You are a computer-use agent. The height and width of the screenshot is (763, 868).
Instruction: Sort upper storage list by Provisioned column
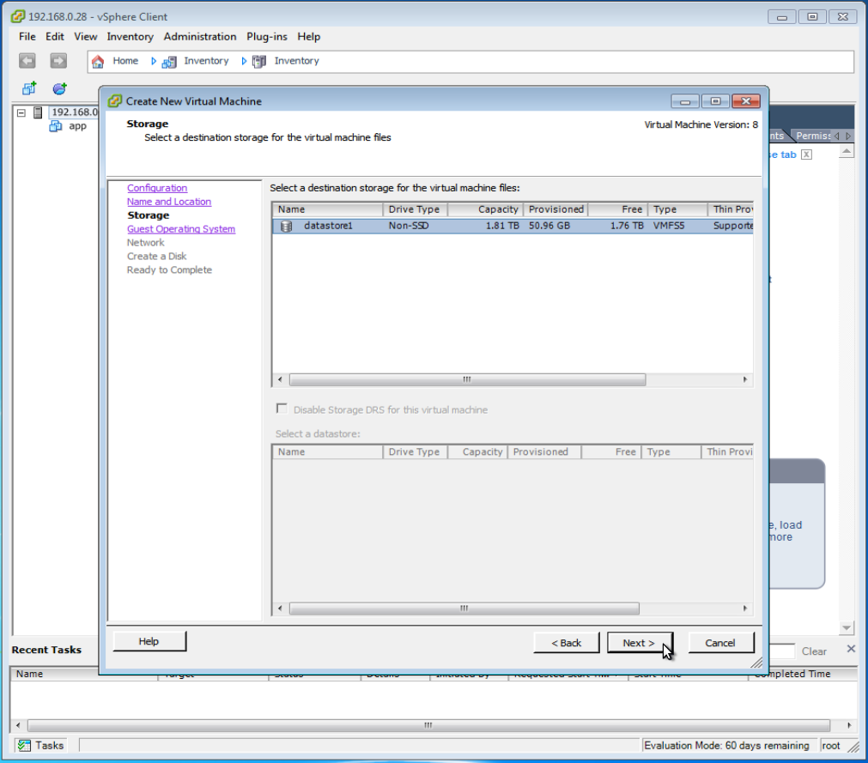point(555,209)
